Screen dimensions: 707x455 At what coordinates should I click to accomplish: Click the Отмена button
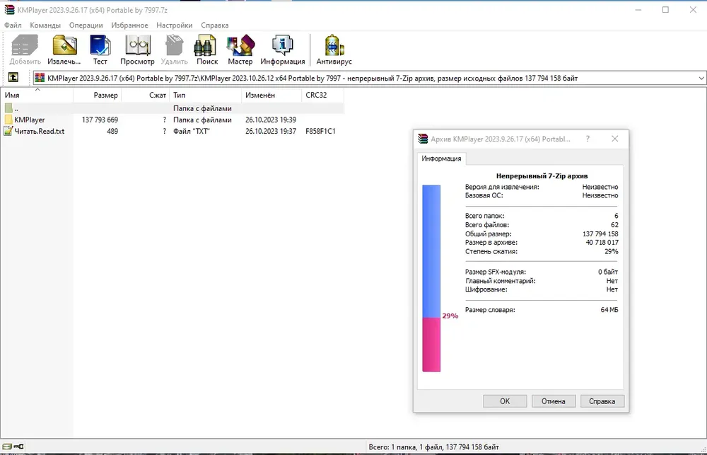[x=554, y=401]
